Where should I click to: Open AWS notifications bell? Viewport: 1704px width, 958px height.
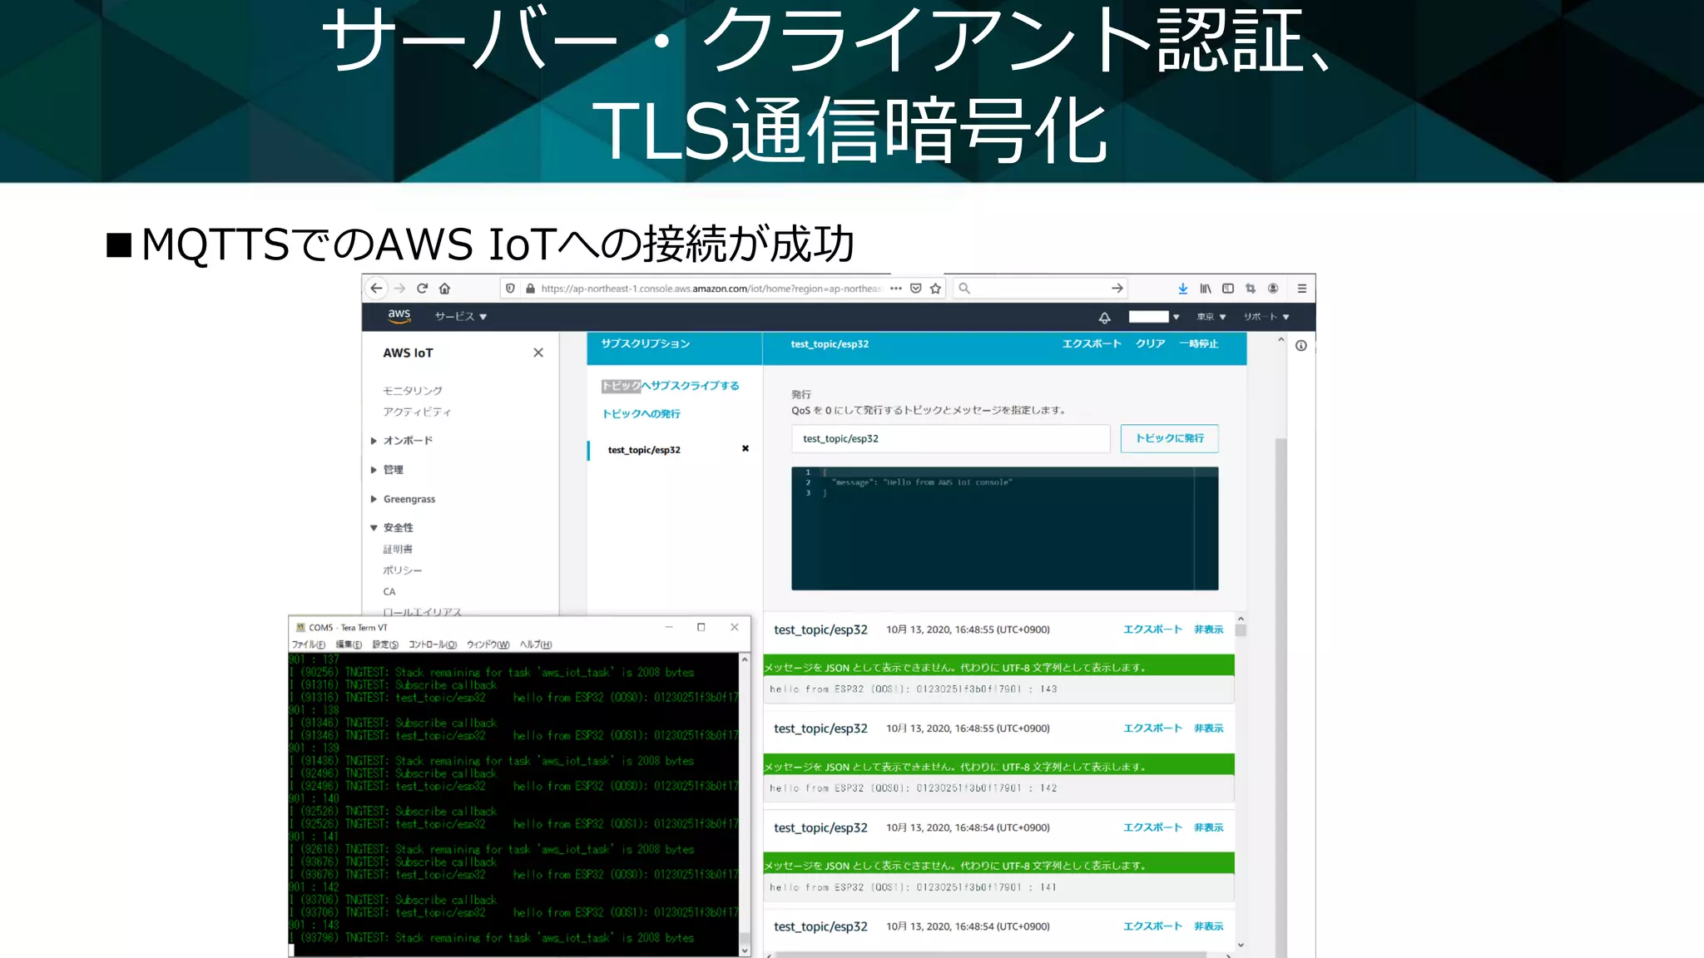[x=1105, y=317]
